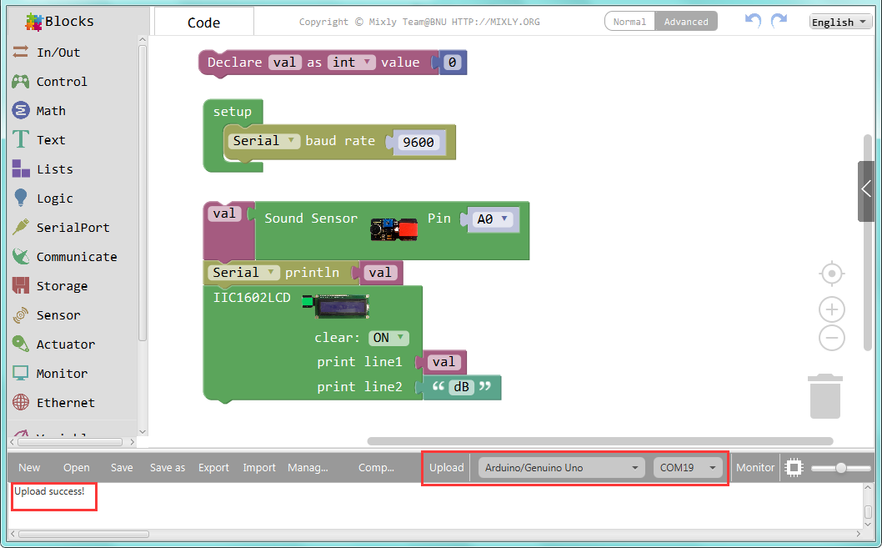Switch to Advanced mode
Viewport: 882px width, 548px height.
[x=686, y=22]
